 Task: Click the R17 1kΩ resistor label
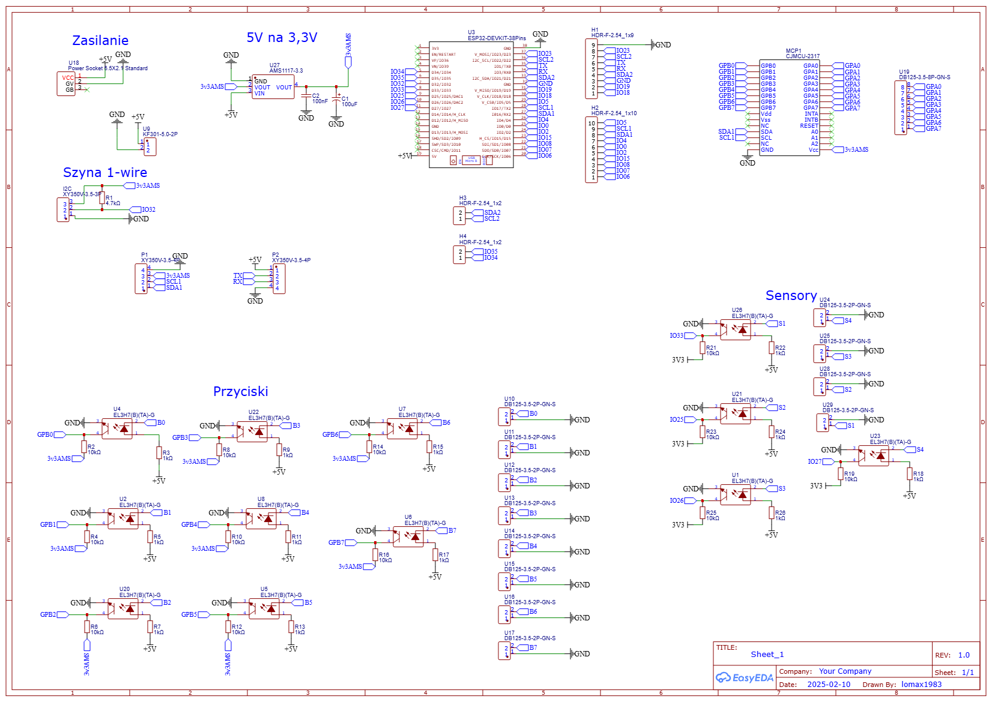coord(444,557)
